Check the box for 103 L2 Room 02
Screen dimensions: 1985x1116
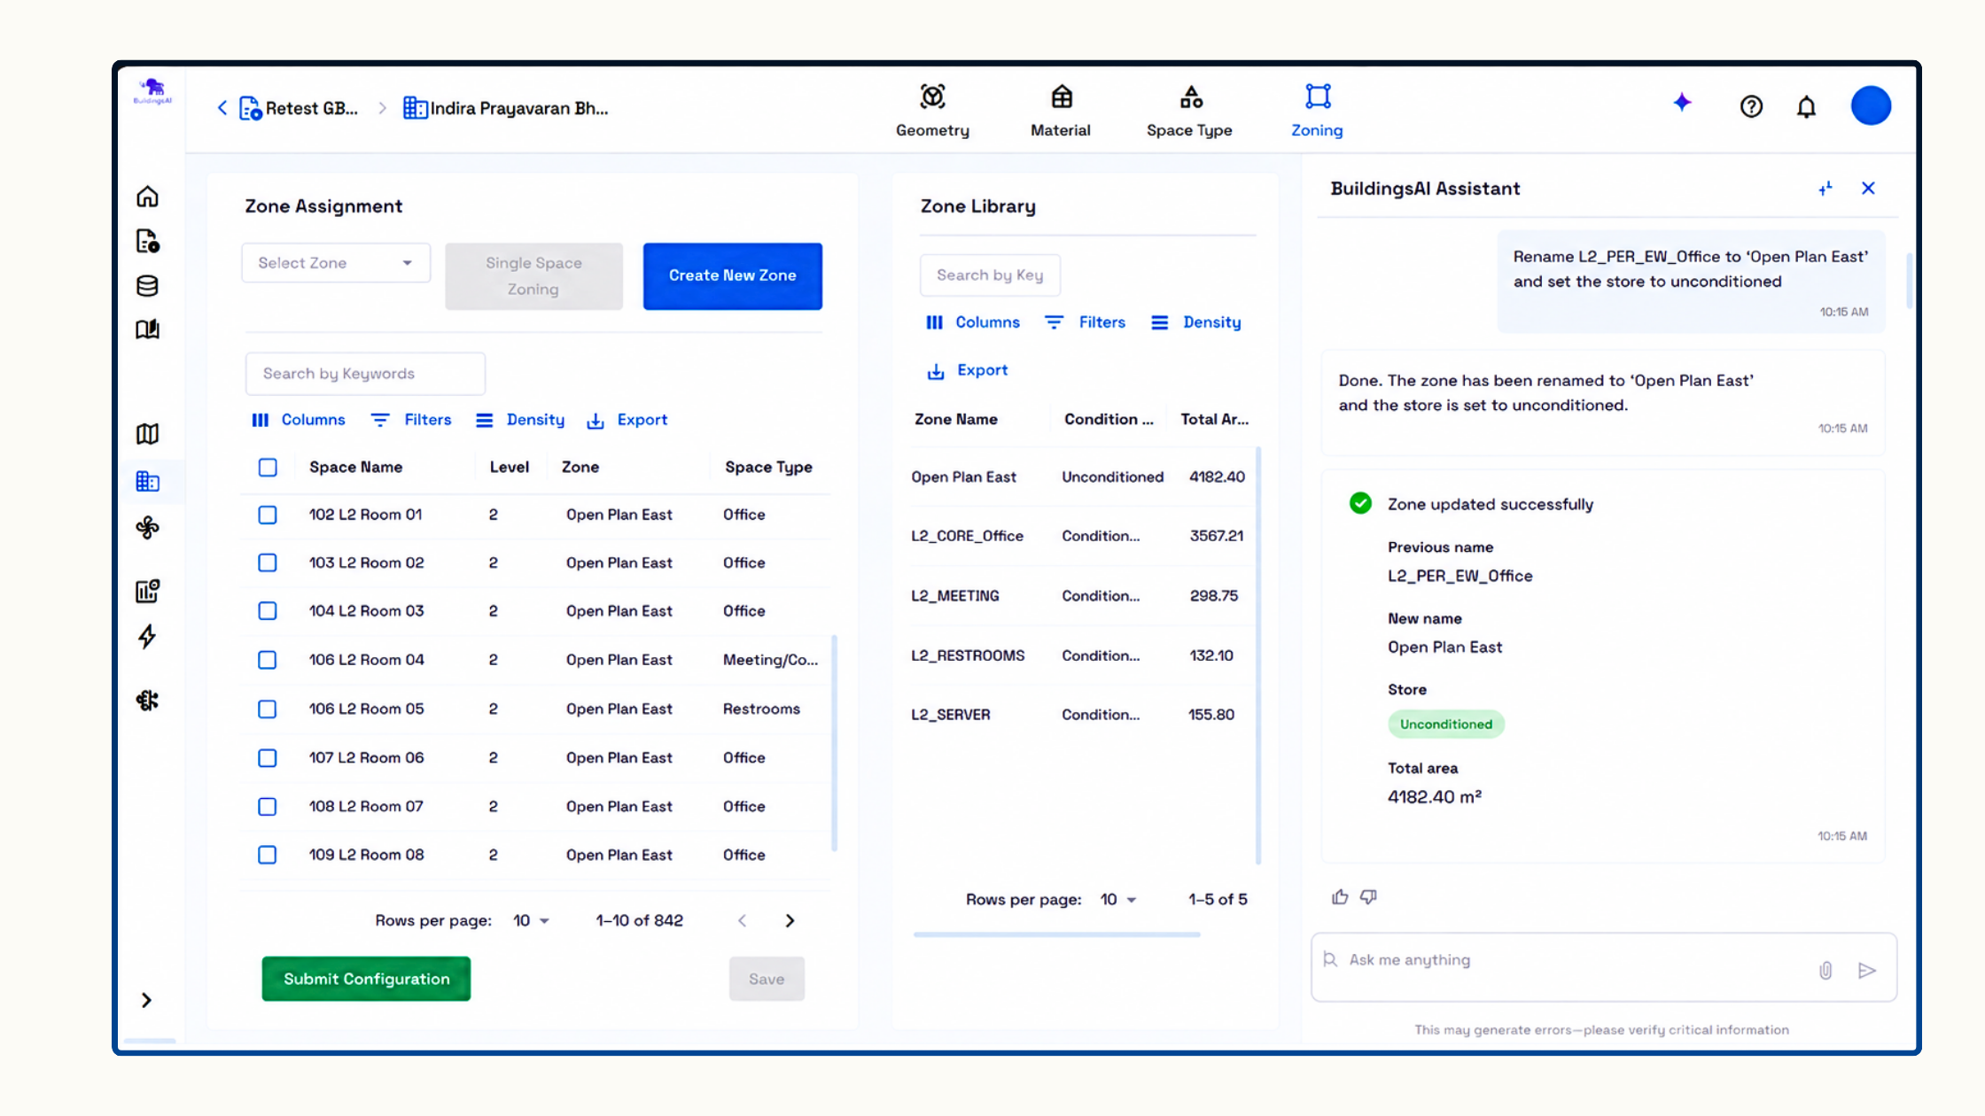click(x=268, y=562)
